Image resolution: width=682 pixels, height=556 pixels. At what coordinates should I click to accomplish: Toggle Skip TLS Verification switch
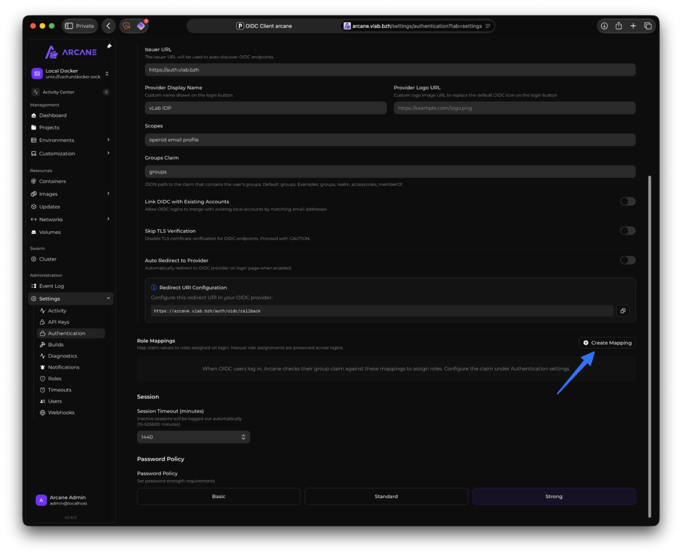[x=627, y=231]
